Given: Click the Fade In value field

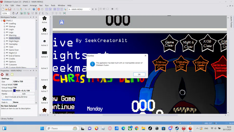Looking at the screenshot, I should (24, 102).
